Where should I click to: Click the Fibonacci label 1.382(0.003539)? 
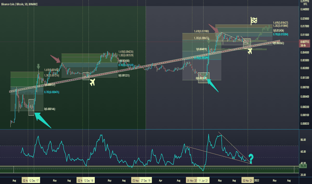pos(126,55)
